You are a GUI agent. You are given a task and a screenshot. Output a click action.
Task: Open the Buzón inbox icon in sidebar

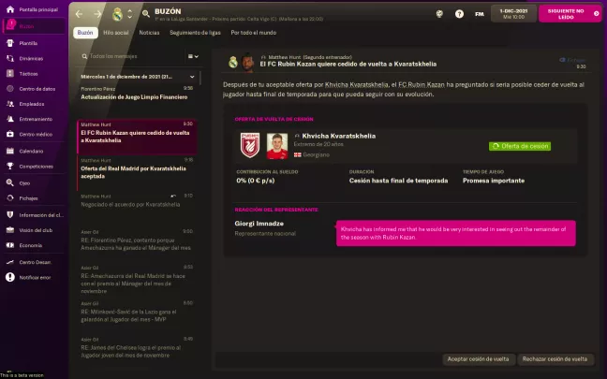tap(10, 25)
